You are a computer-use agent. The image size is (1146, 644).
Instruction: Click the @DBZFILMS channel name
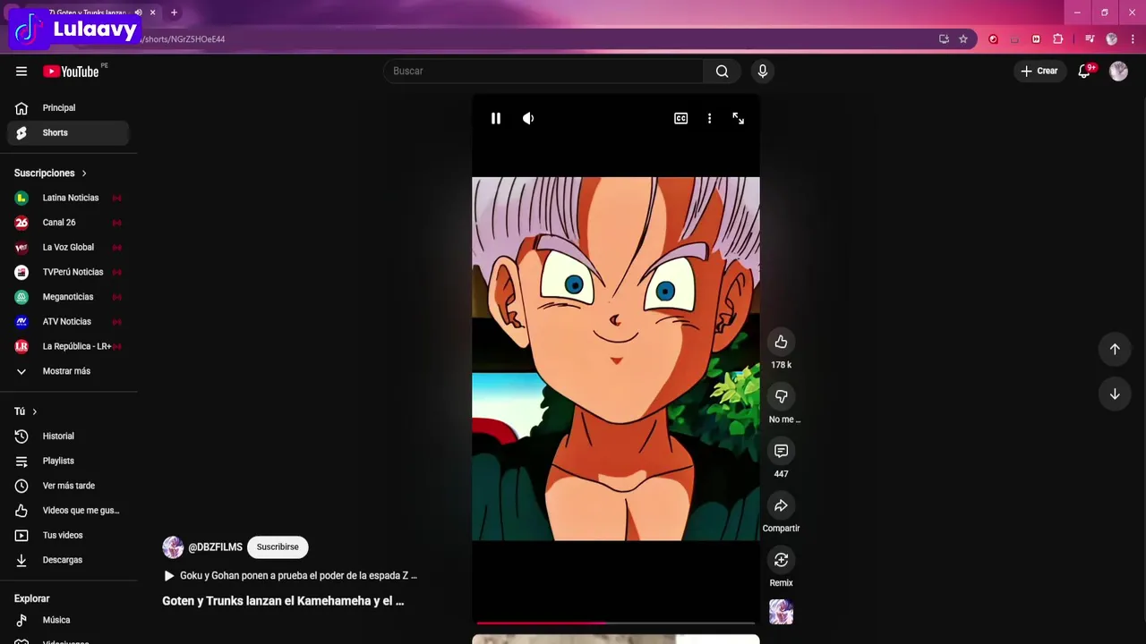pyautogui.click(x=215, y=547)
